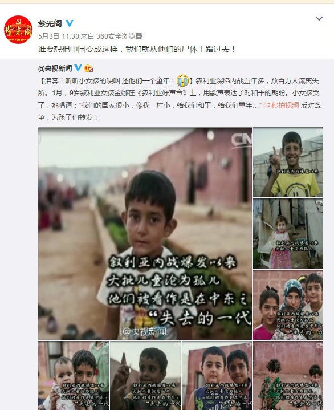
Task: Enlarge the large photo of the boy in white shirt
Action: click(145, 233)
